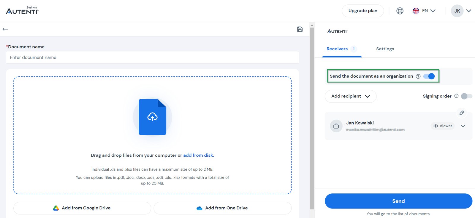Enable the Signing order switch
The width and height of the screenshot is (475, 218).
(466, 96)
